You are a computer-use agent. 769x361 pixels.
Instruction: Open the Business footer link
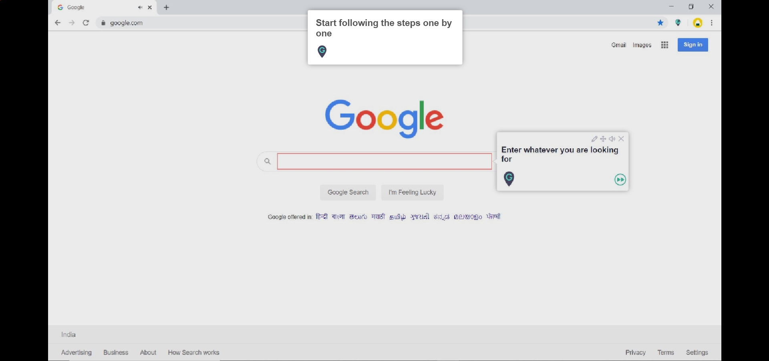click(x=116, y=353)
